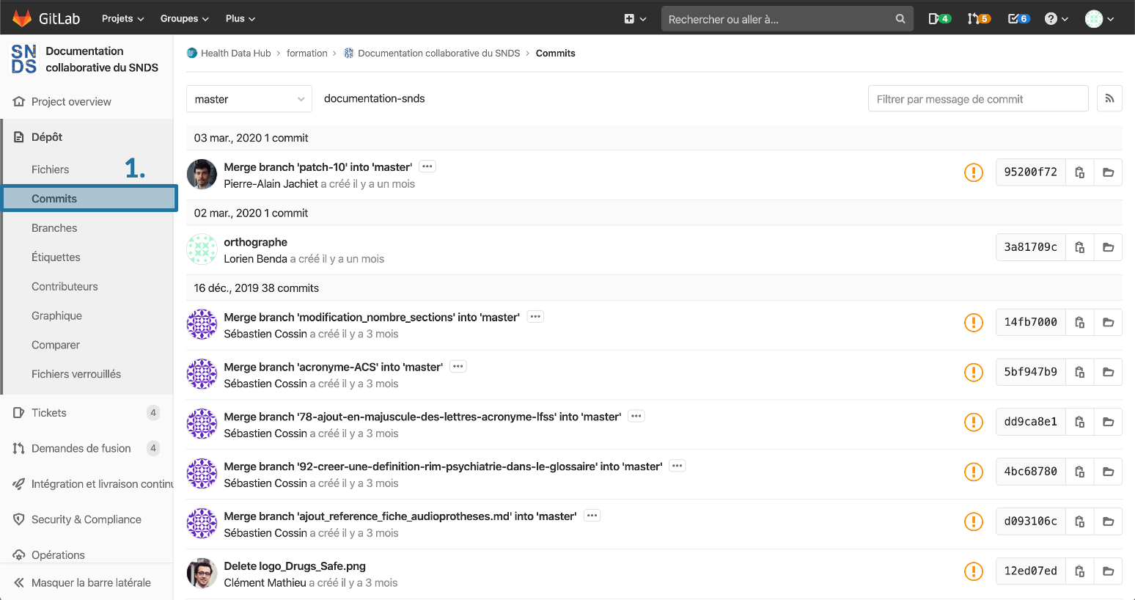Go to Health Data Hub breadcrumb

point(235,54)
